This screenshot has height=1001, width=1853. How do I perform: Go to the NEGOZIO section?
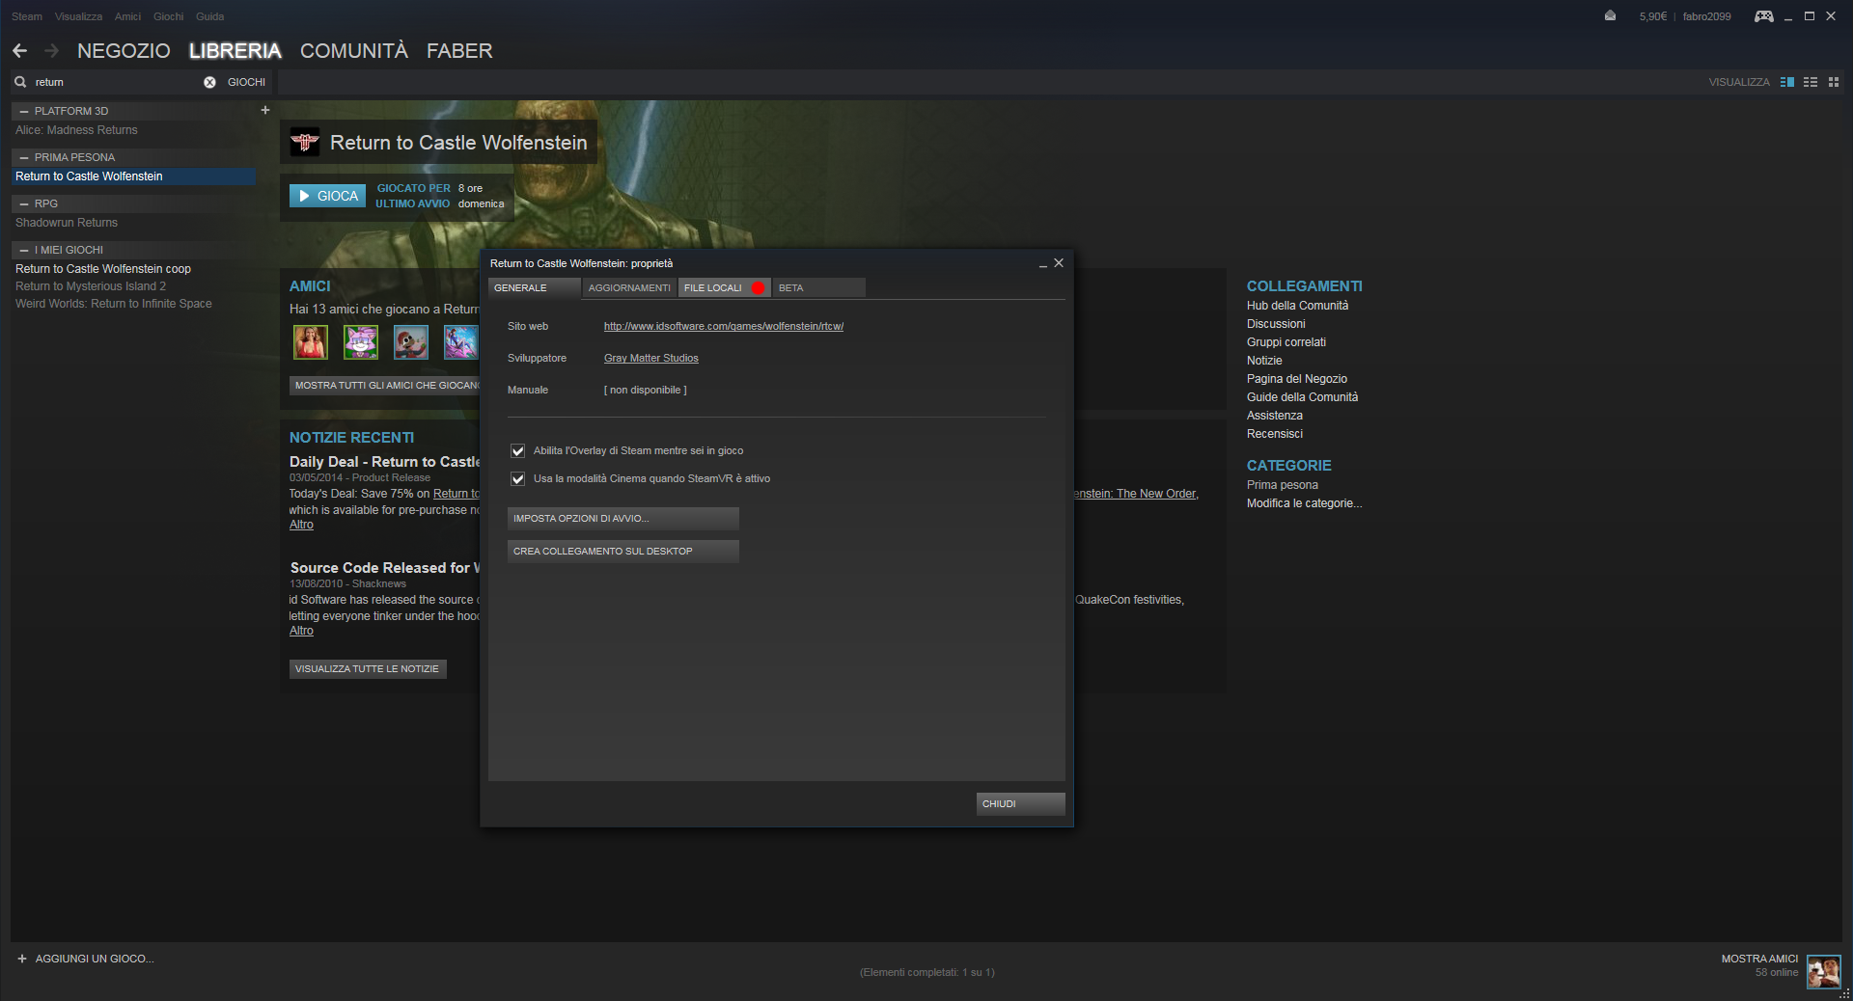pyautogui.click(x=124, y=51)
